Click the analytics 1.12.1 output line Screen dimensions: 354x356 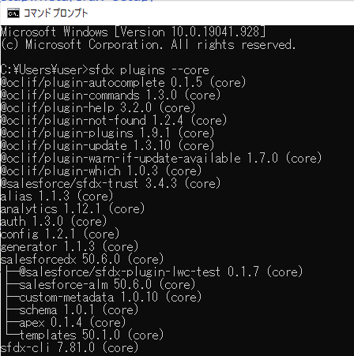[73, 209]
